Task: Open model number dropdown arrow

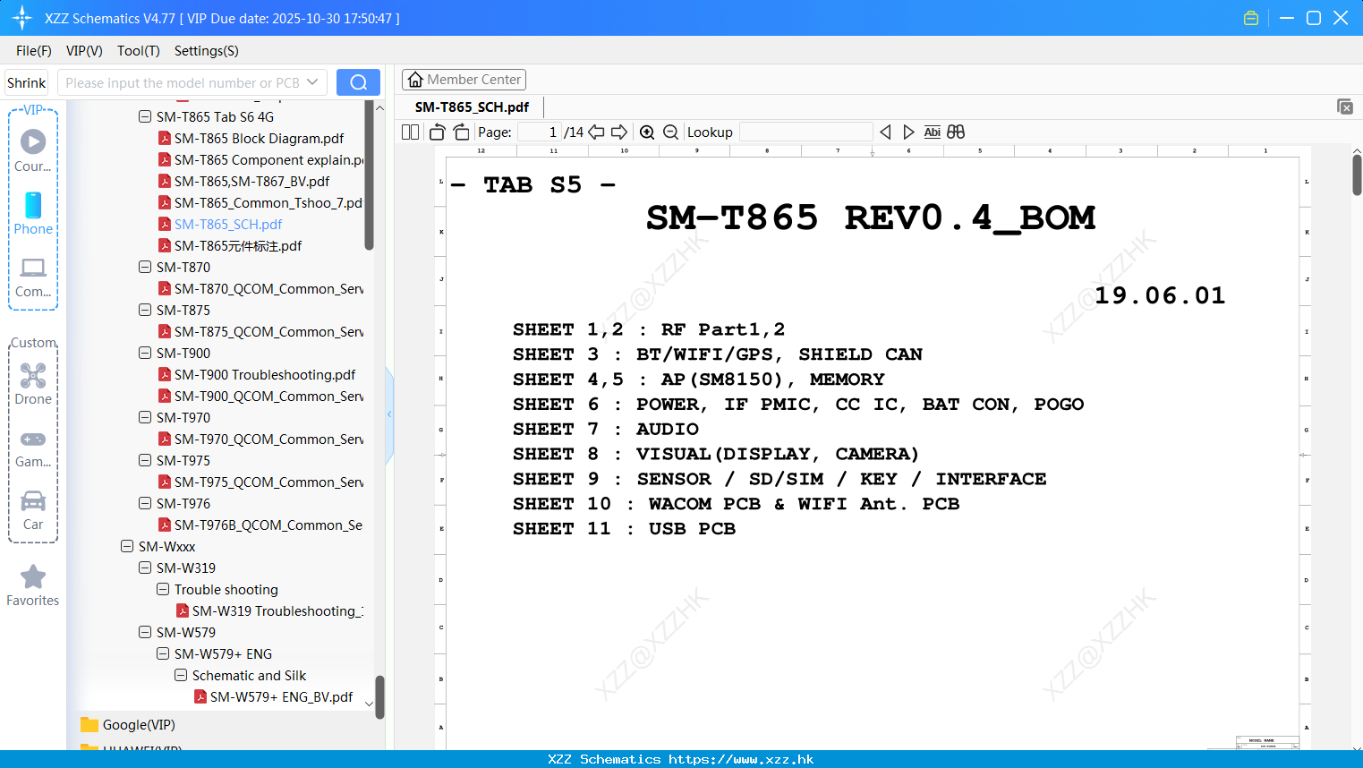Action: click(x=312, y=82)
